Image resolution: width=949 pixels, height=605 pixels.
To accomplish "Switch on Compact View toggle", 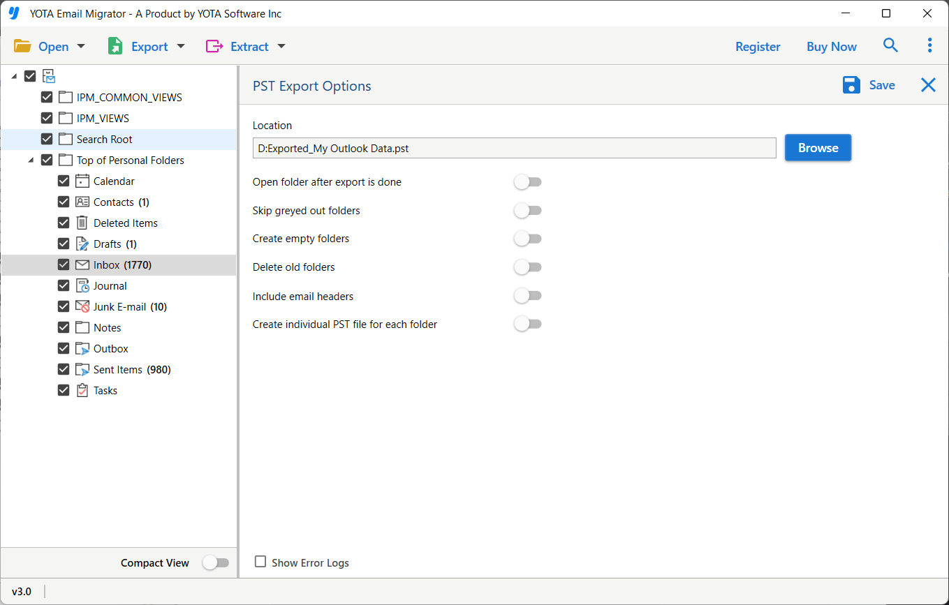I will click(x=216, y=562).
